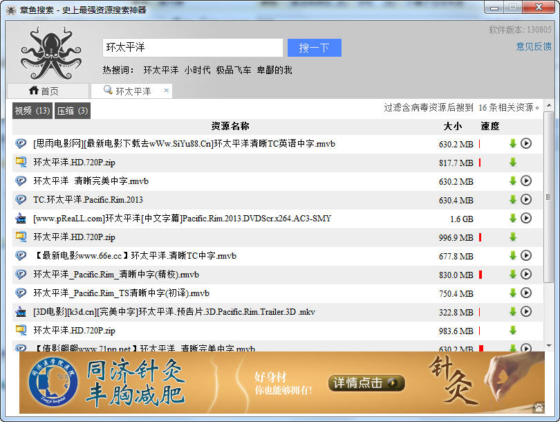Filter results by 压缩 (3)
This screenshot has width=560, height=422.
coord(73,111)
